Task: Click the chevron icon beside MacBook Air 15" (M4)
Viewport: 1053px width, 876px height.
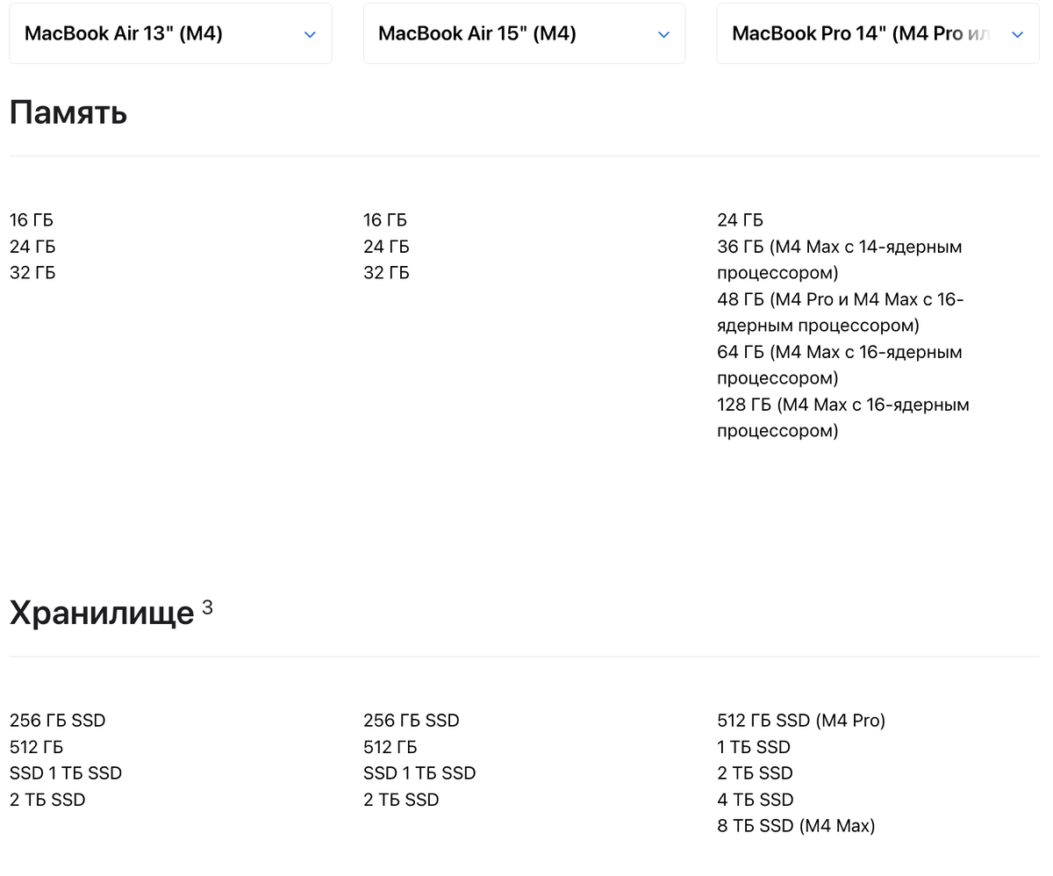Action: pyautogui.click(x=663, y=34)
